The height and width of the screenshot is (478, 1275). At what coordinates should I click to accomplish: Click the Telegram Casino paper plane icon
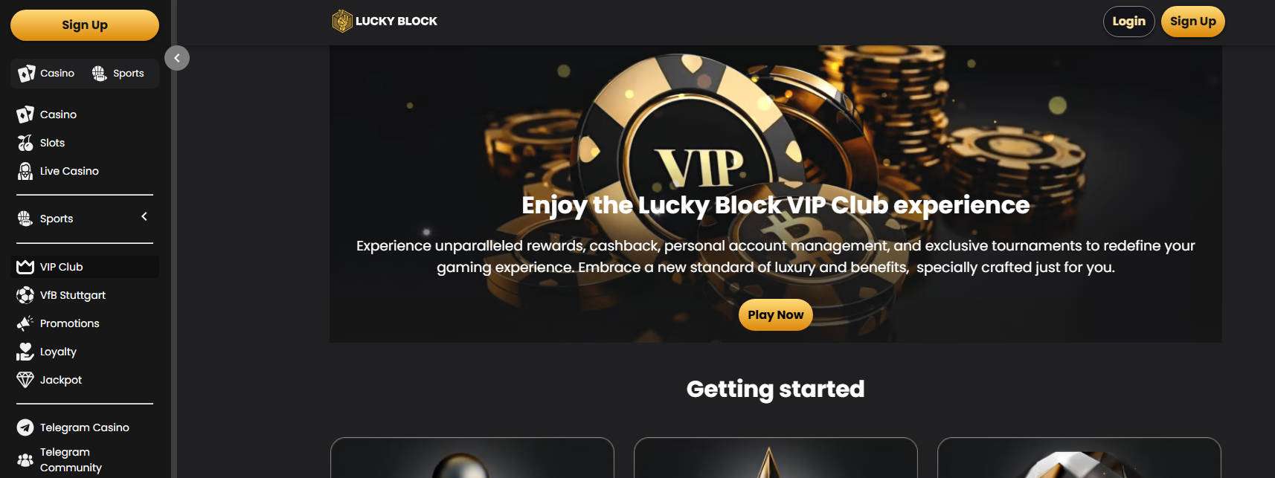[x=25, y=427]
